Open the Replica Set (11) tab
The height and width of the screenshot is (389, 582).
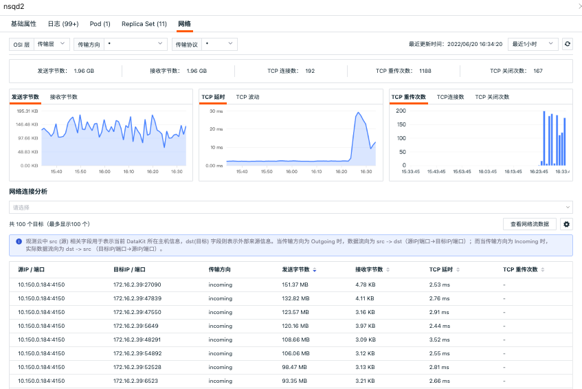[x=144, y=23]
